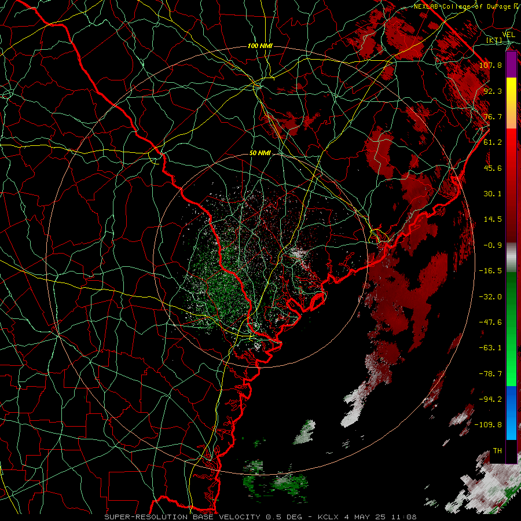This screenshot has height=521, width=521.
Task: Pick the blue segment of the color bar
Action: [x=511, y=413]
